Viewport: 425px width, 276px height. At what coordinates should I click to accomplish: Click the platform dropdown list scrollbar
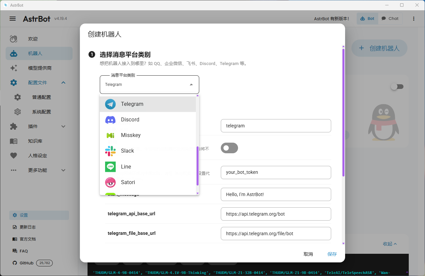click(x=198, y=166)
